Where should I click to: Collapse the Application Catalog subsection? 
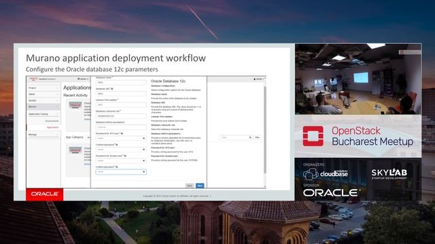pos(43,114)
